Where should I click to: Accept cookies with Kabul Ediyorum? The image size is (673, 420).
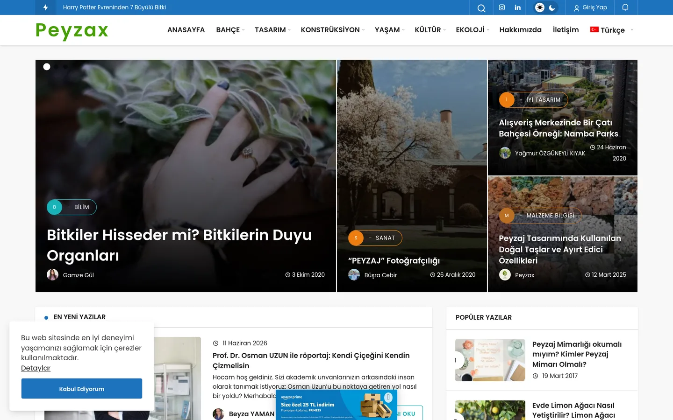[x=82, y=389]
